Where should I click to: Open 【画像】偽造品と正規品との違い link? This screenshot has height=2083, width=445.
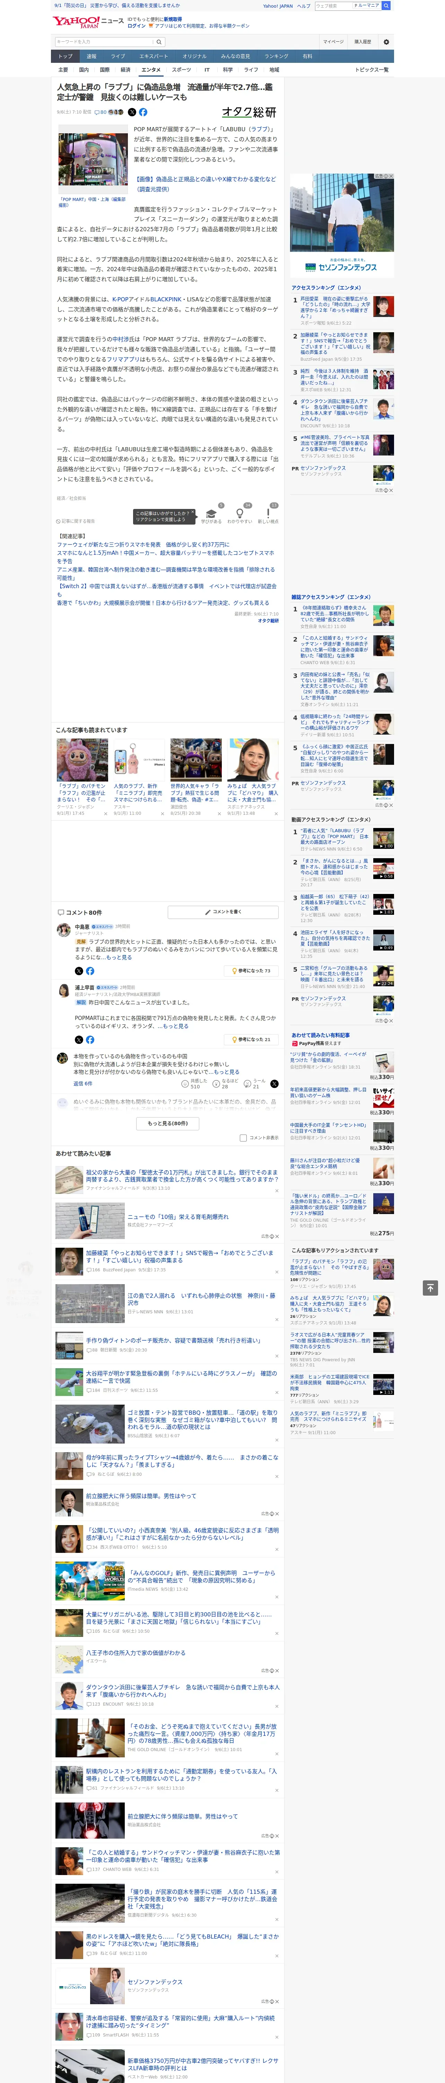(206, 184)
